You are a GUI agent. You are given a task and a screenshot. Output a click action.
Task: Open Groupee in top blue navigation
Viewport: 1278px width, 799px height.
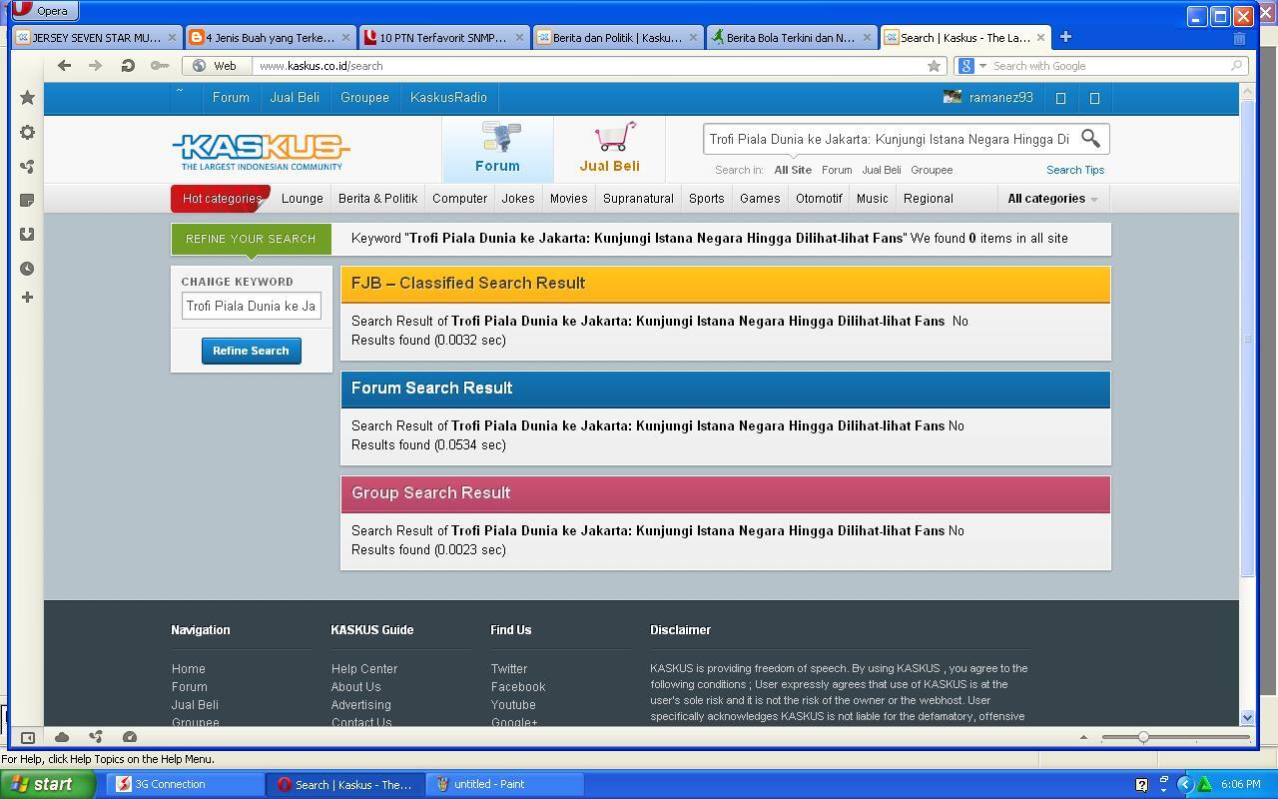click(364, 98)
